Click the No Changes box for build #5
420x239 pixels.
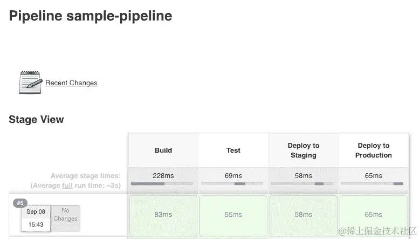66,215
